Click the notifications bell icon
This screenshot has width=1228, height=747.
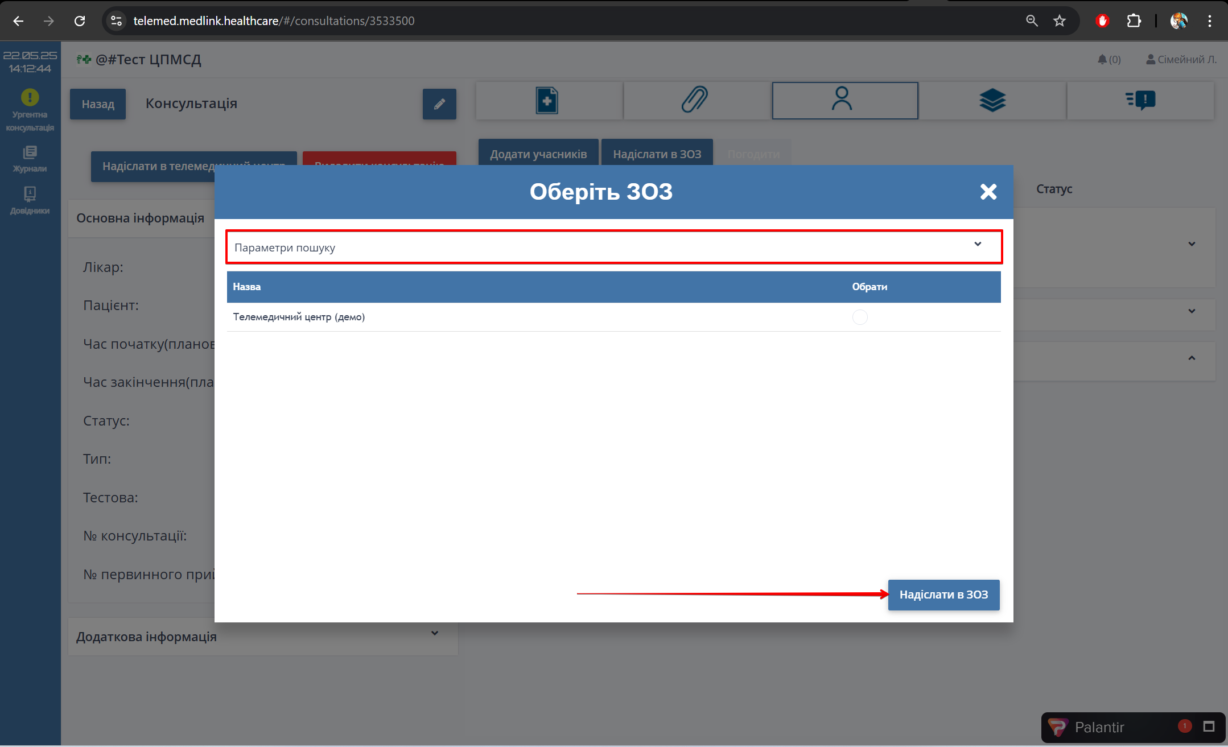[x=1103, y=59]
